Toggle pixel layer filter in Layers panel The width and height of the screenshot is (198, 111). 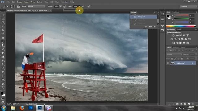pyautogui.click(x=179, y=51)
